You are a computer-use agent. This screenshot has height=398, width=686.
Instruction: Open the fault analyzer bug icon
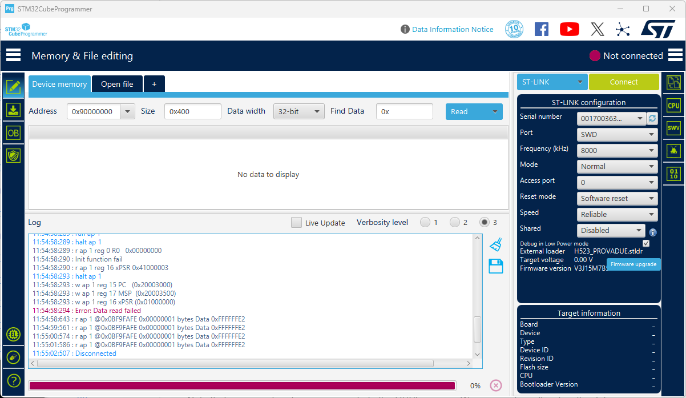[673, 150]
